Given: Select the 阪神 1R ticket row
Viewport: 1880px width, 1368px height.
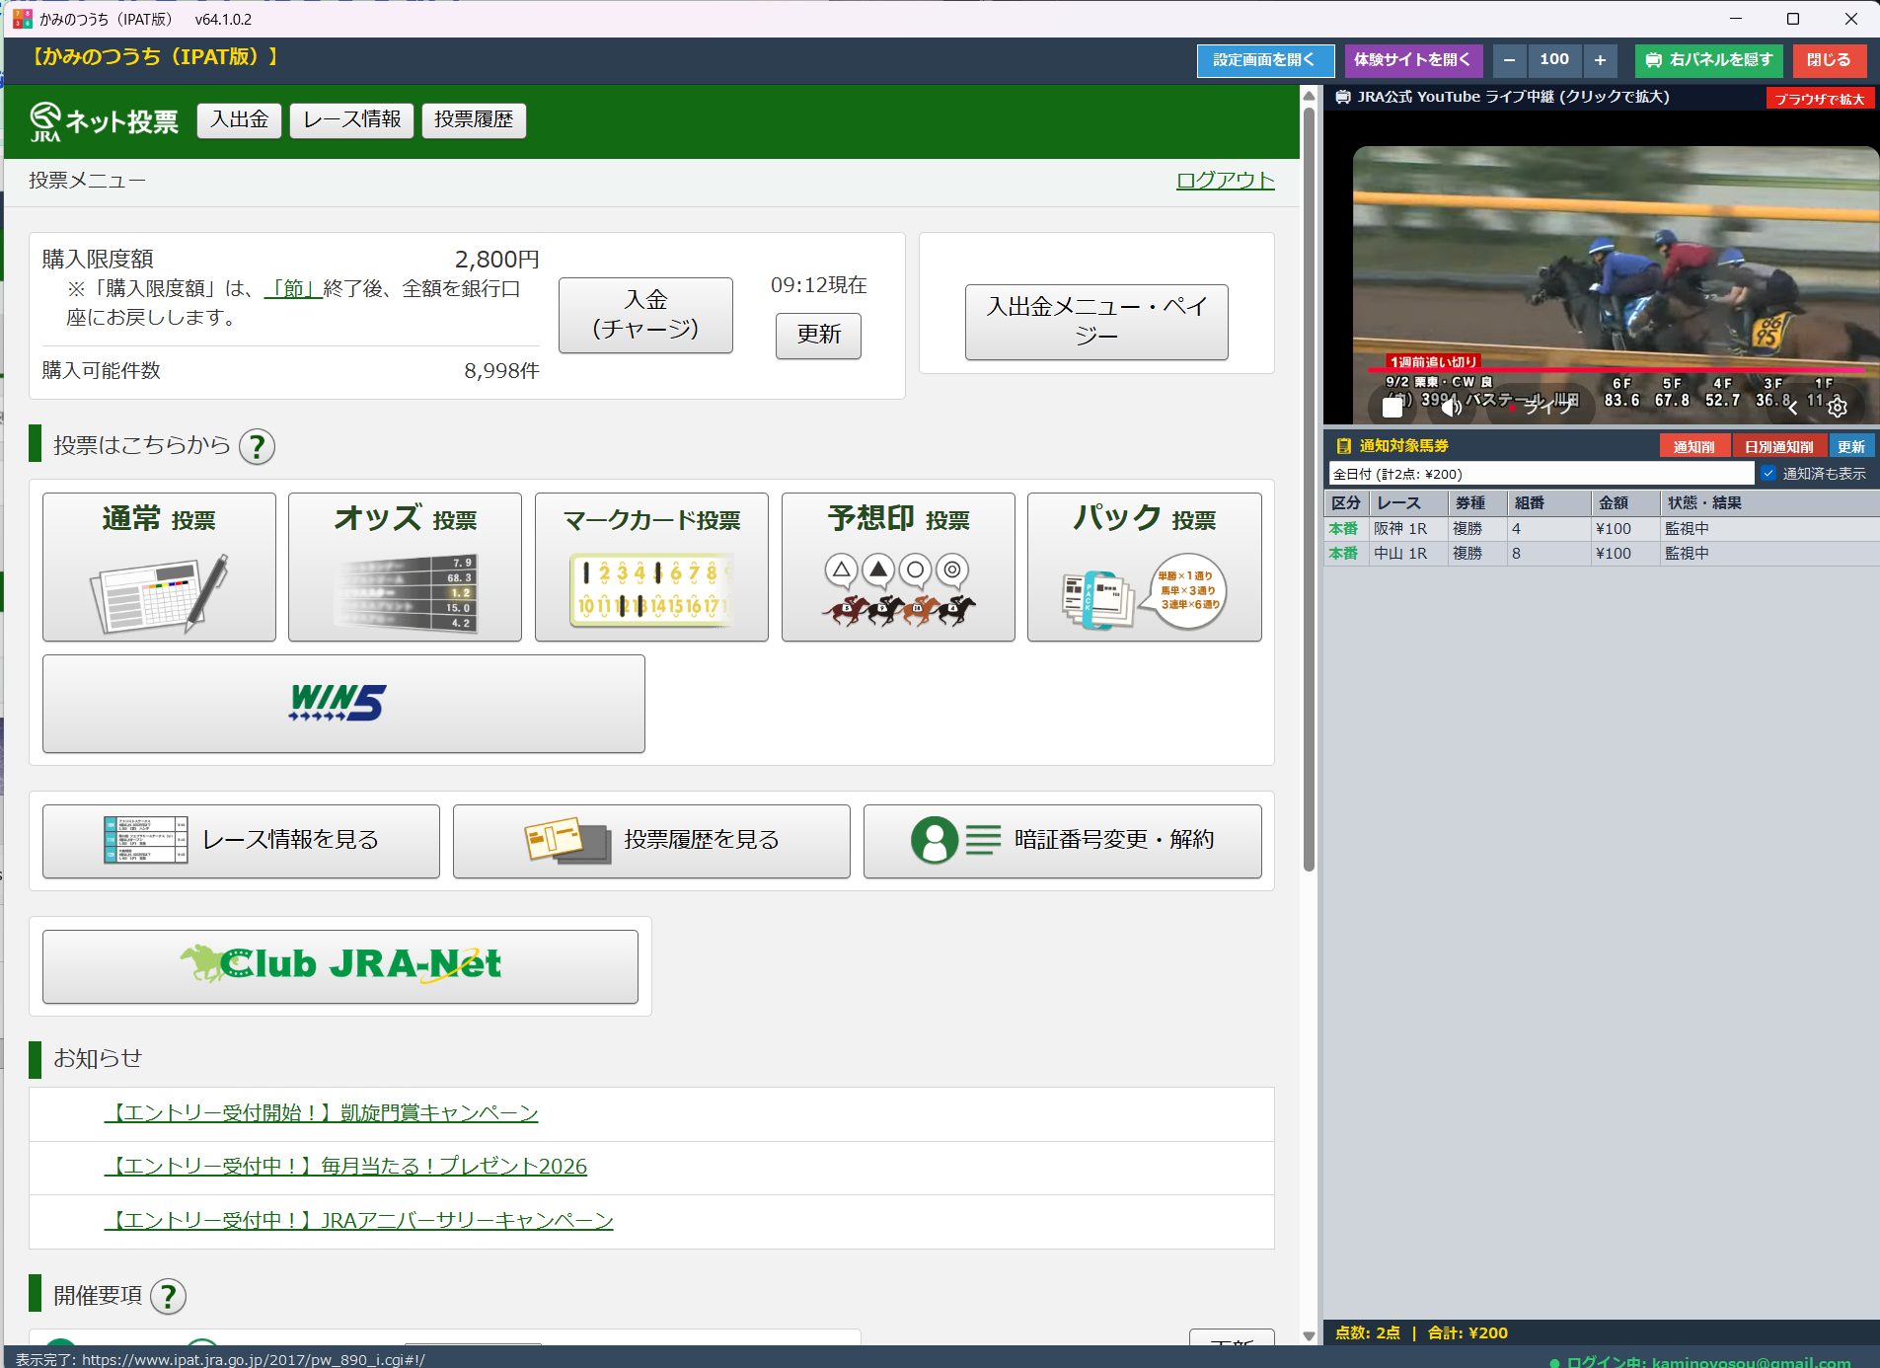Looking at the screenshot, I should click(x=1601, y=529).
